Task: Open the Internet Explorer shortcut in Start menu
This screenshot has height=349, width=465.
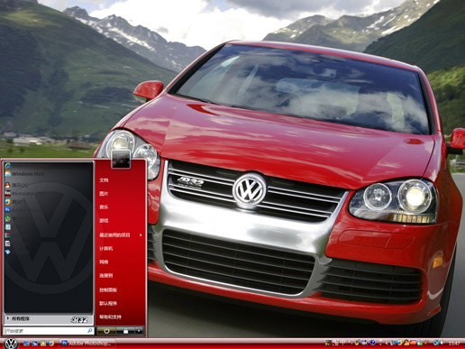Action: click(8, 166)
